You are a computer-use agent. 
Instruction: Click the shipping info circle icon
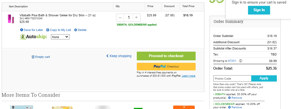point(241,61)
